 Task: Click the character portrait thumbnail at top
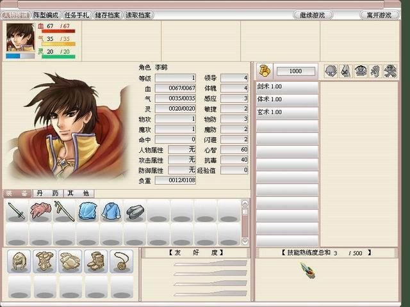[20, 37]
